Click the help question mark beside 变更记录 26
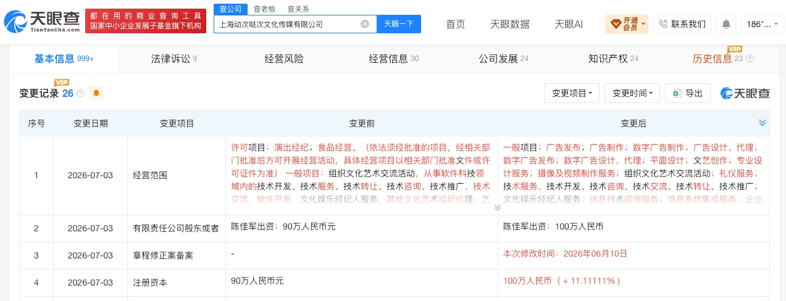Viewport: 786px width, 301px height. point(80,94)
